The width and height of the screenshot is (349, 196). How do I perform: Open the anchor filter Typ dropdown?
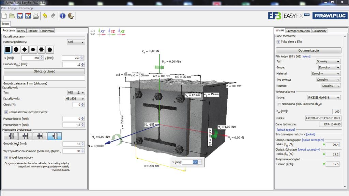click(x=328, y=61)
